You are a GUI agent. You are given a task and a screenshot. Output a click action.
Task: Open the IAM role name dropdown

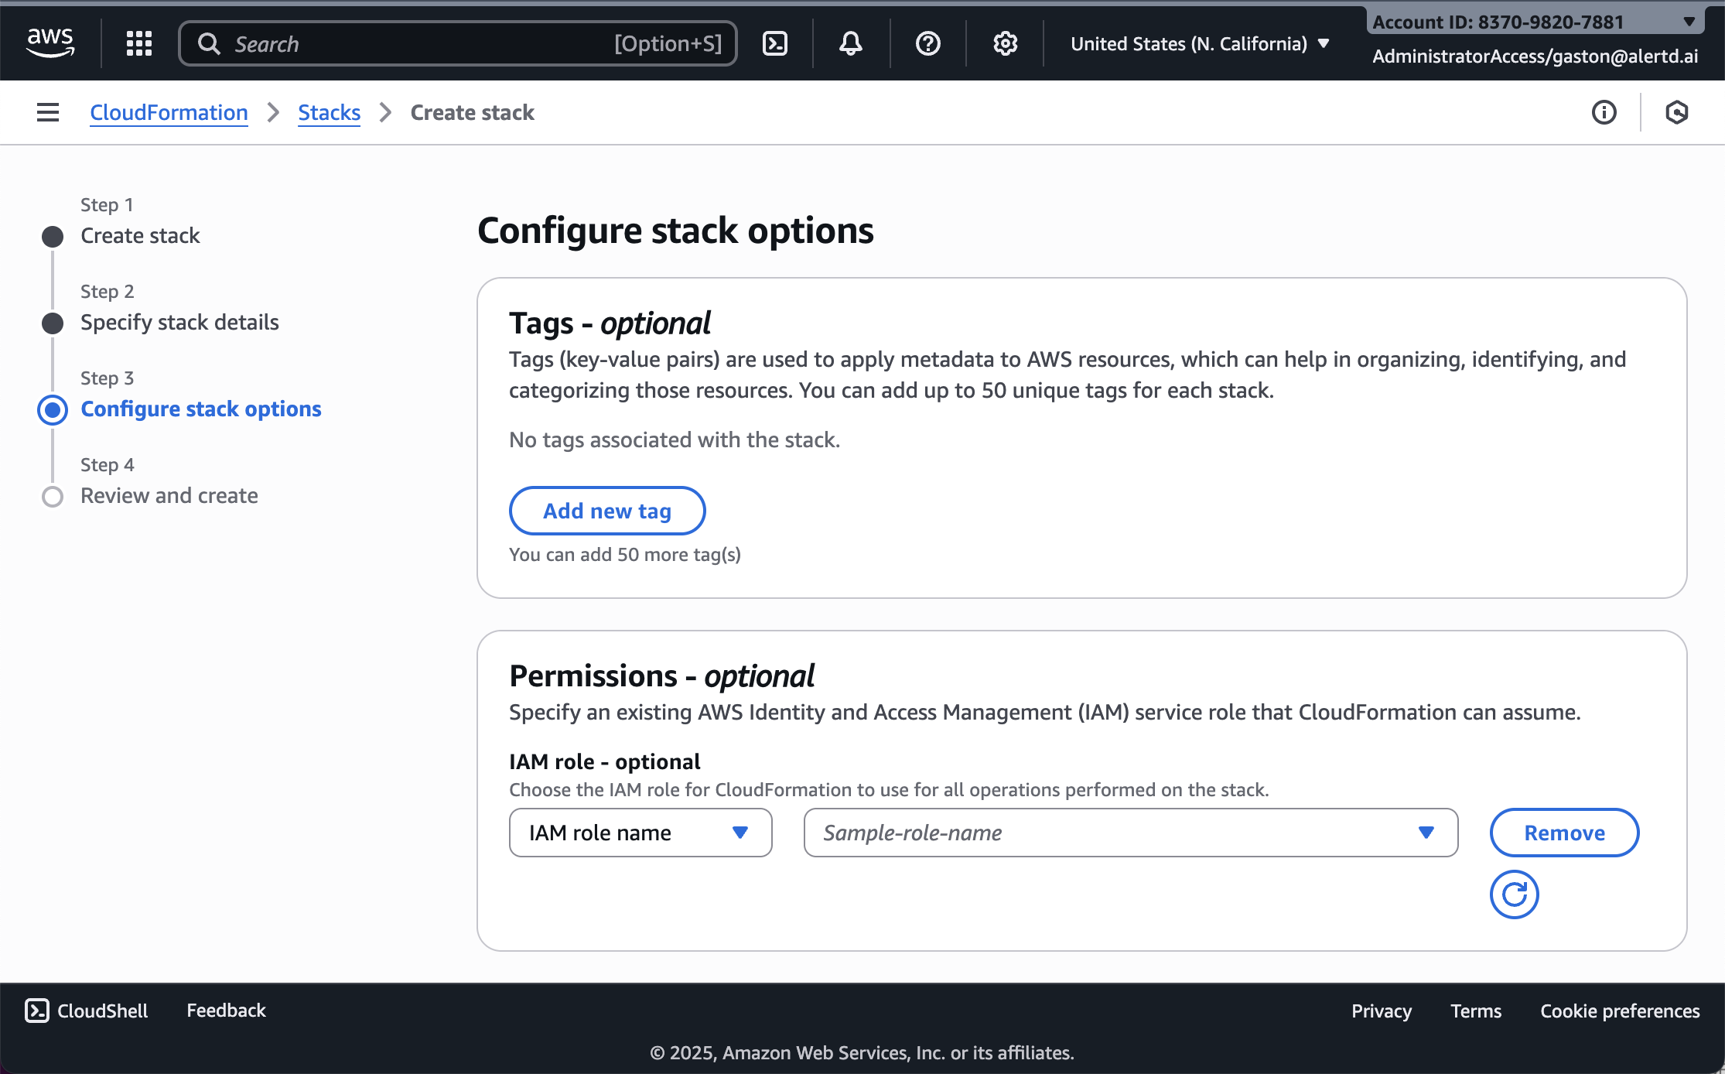pyautogui.click(x=640, y=833)
